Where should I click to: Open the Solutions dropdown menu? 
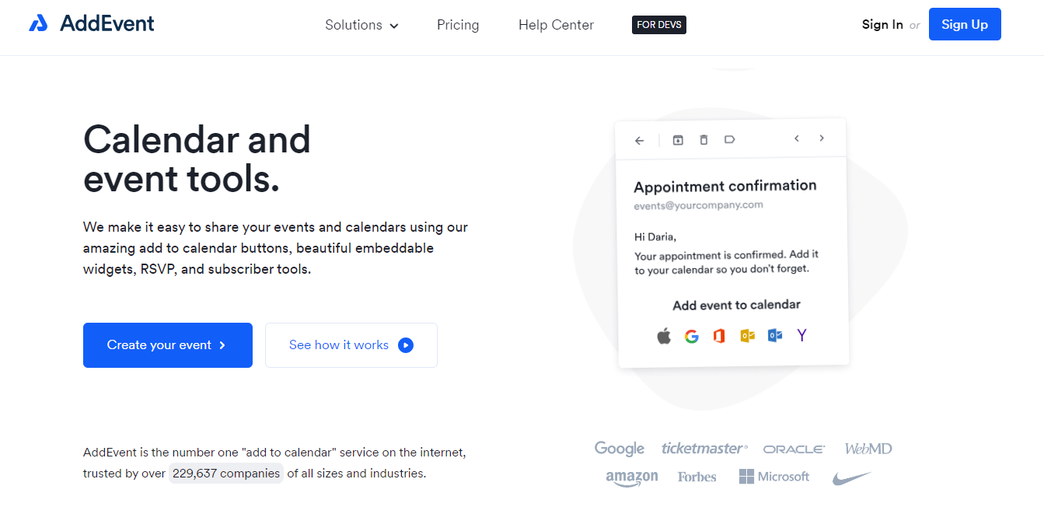(x=361, y=25)
